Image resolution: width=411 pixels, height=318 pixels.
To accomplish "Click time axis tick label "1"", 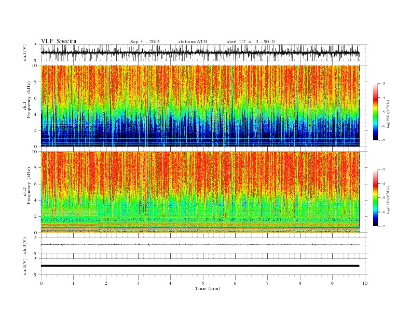I will (x=74, y=283).
